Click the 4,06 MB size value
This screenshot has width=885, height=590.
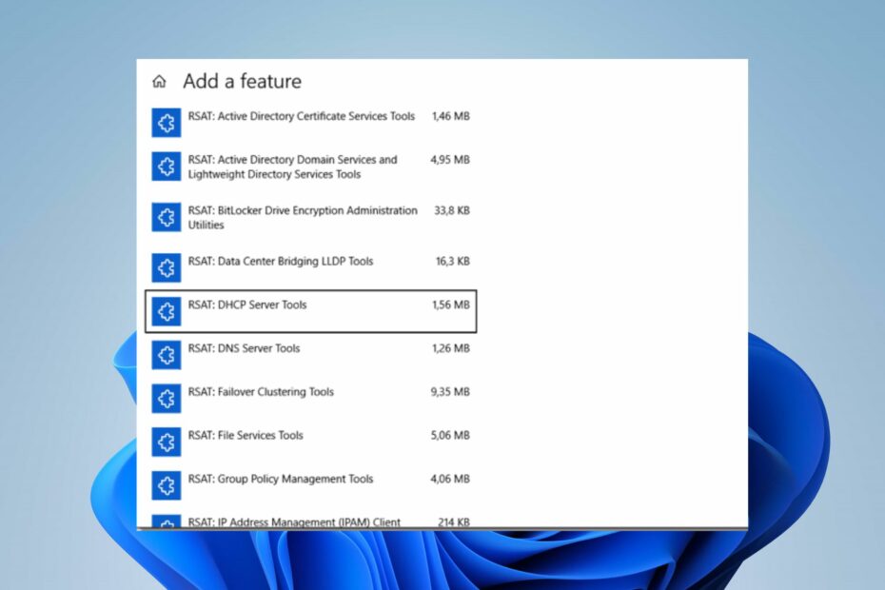click(450, 479)
